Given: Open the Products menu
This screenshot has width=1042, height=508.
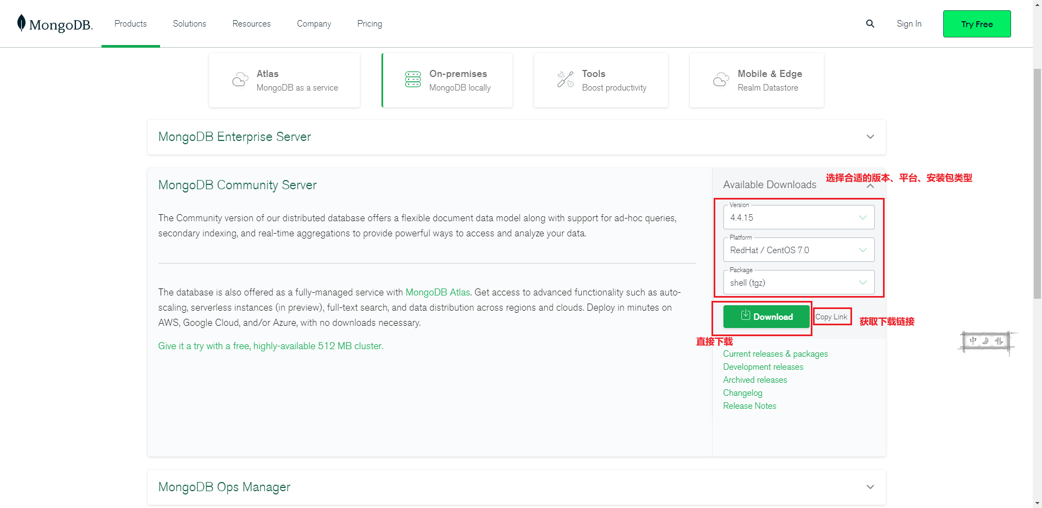Looking at the screenshot, I should pos(131,24).
